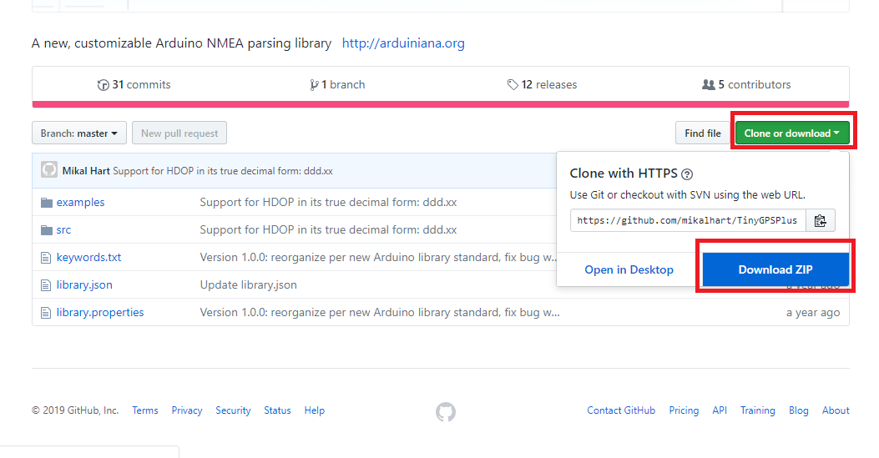Click Mikal Hart's avatar thumbnail
879x458 pixels.
[49, 170]
